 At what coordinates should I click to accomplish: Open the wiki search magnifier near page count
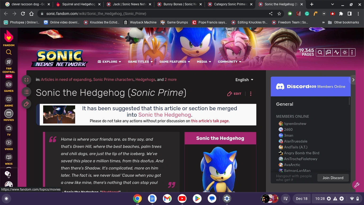click(x=320, y=52)
